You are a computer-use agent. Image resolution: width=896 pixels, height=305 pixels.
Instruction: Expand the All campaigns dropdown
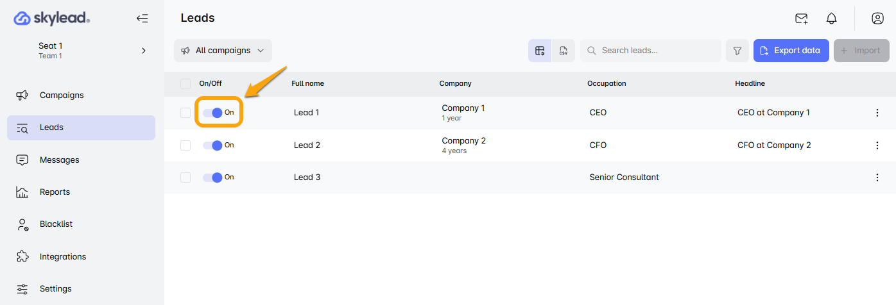(223, 51)
